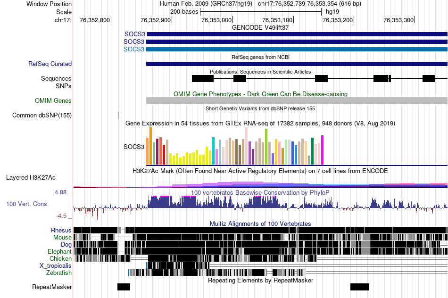Click the '200 bases' scale bar label
The width and height of the screenshot is (448, 298).
coord(184,12)
